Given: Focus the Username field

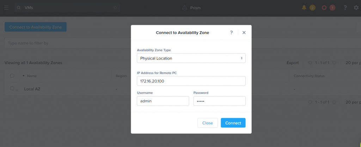Looking at the screenshot, I should pyautogui.click(x=163, y=101).
